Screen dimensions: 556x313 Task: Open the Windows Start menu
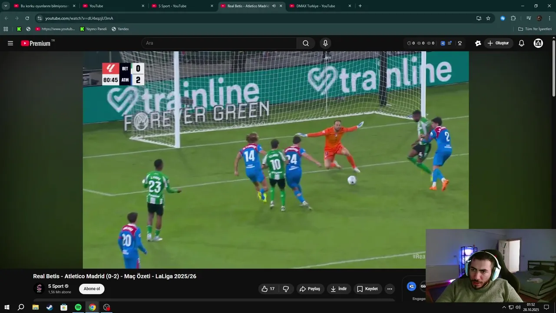(7, 307)
